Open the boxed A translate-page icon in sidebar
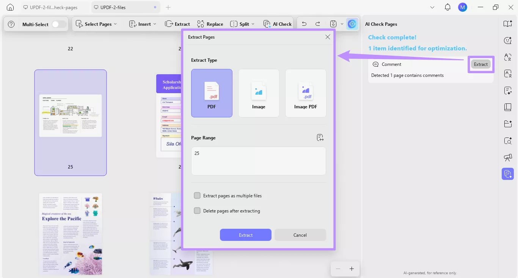Viewport: 518px width, 278px height. click(x=508, y=74)
